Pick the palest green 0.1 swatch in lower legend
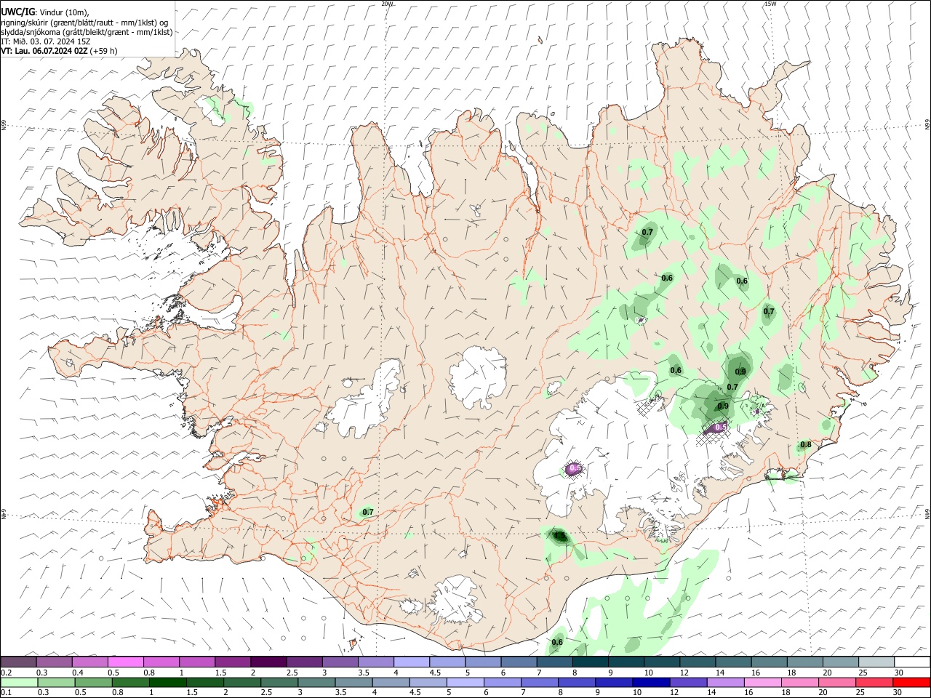This screenshot has width=931, height=698. 19,683
